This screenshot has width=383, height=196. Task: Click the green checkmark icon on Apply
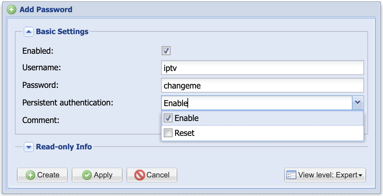tap(87, 175)
